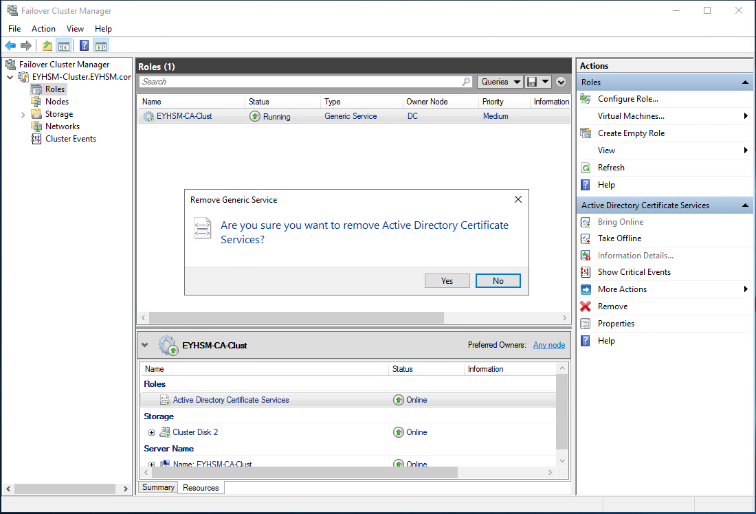
Task: Open Virtual Machines submenu
Action: (x=665, y=116)
